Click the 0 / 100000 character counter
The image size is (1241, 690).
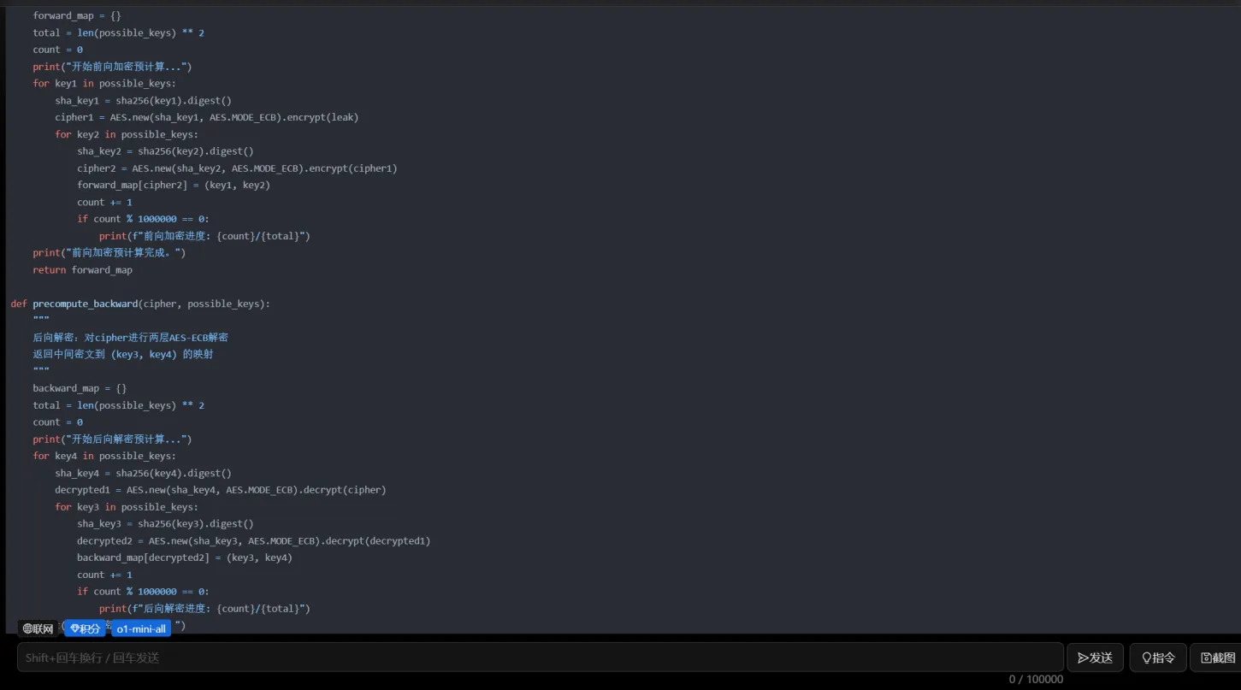pos(1036,680)
